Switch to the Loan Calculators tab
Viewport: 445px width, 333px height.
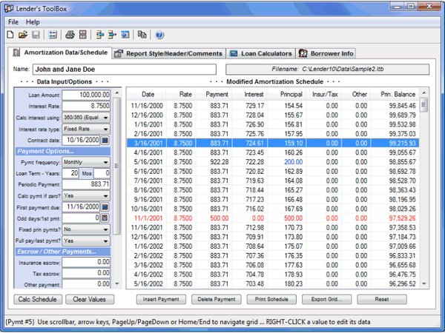tap(260, 53)
